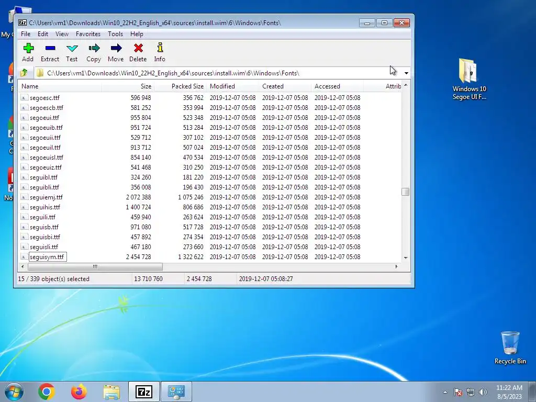Click the file list scroll down arrow

pos(406,258)
